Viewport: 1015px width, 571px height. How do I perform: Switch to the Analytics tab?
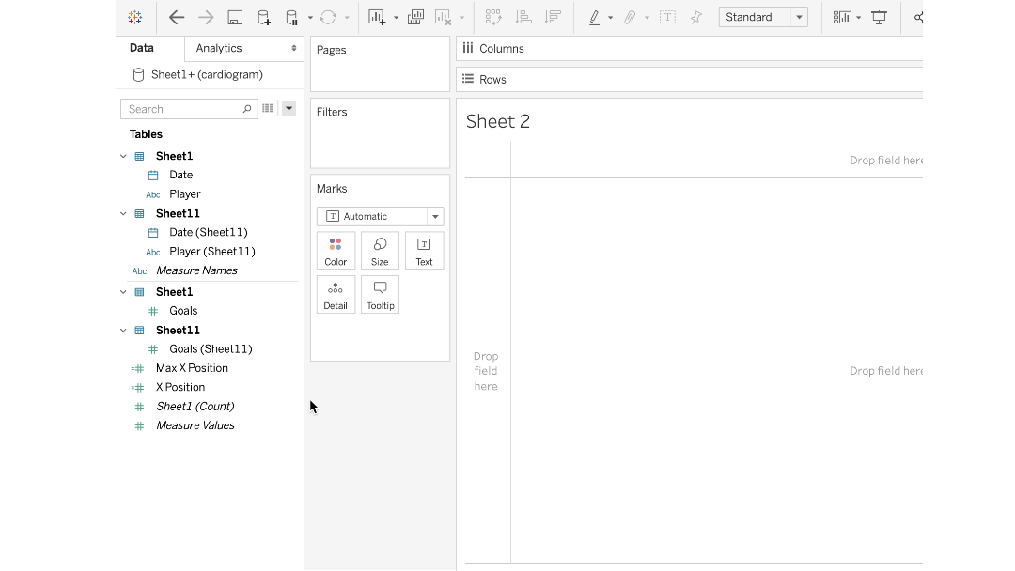[243, 48]
